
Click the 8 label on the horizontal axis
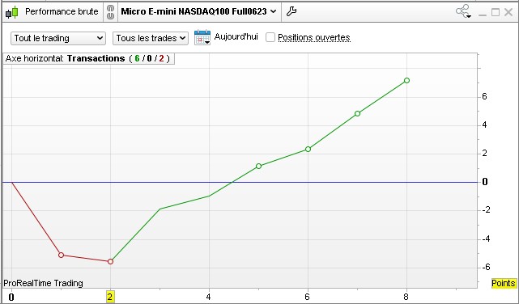406,297
